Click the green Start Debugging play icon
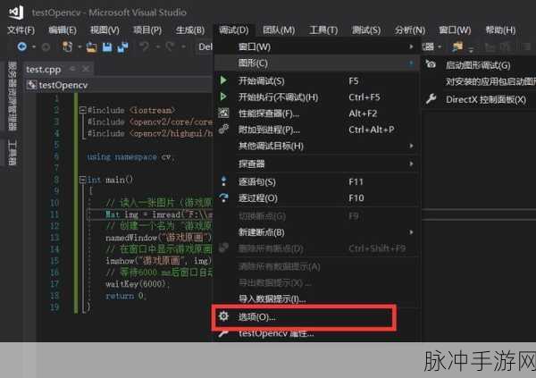This screenshot has height=378, width=536. [x=223, y=80]
